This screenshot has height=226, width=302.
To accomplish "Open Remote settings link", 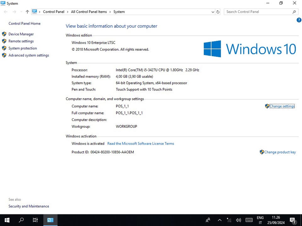I will click(x=21, y=41).
